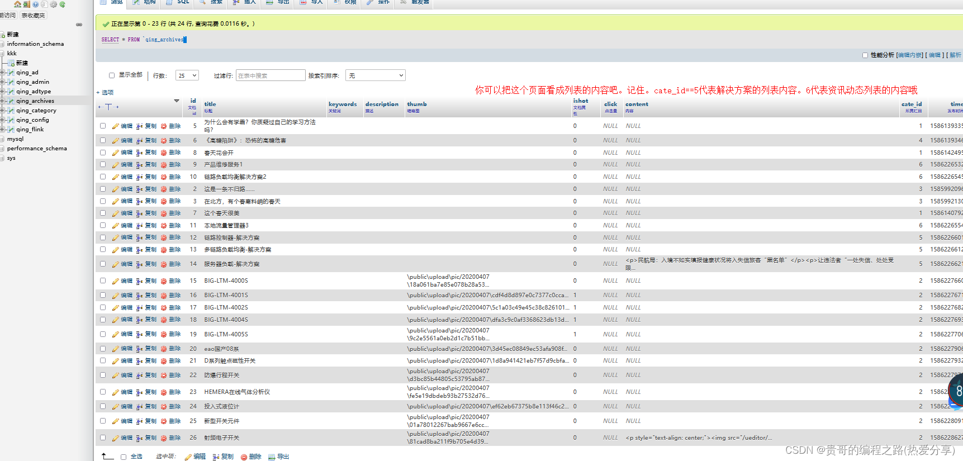
Task: Click edit pencil for 防爆行程开关 row
Action: (x=115, y=376)
